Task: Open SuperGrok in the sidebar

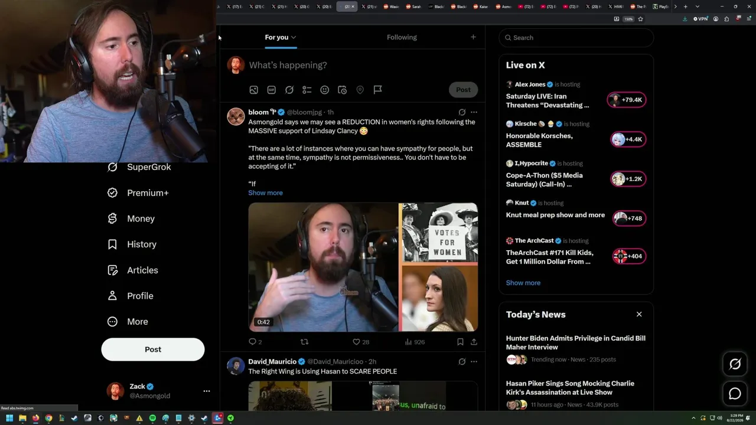Action: click(139, 167)
